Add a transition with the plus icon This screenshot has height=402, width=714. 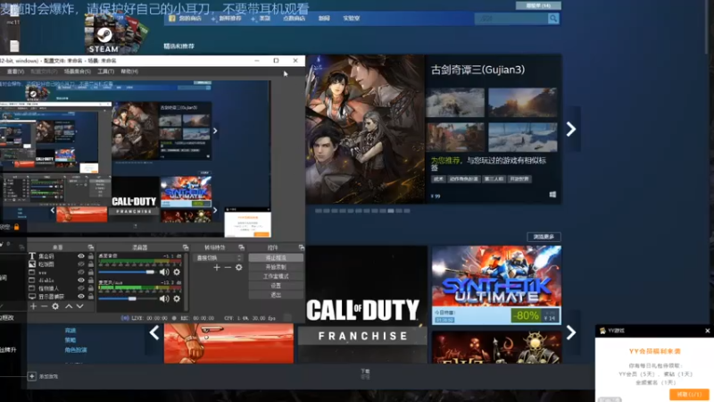tap(217, 267)
